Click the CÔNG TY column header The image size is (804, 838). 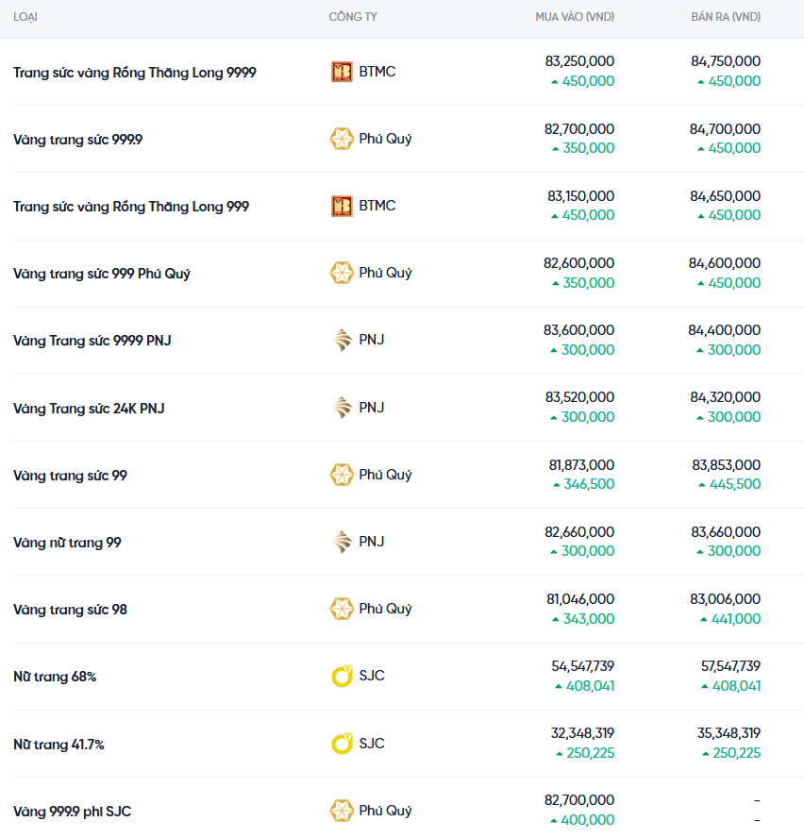tap(353, 17)
